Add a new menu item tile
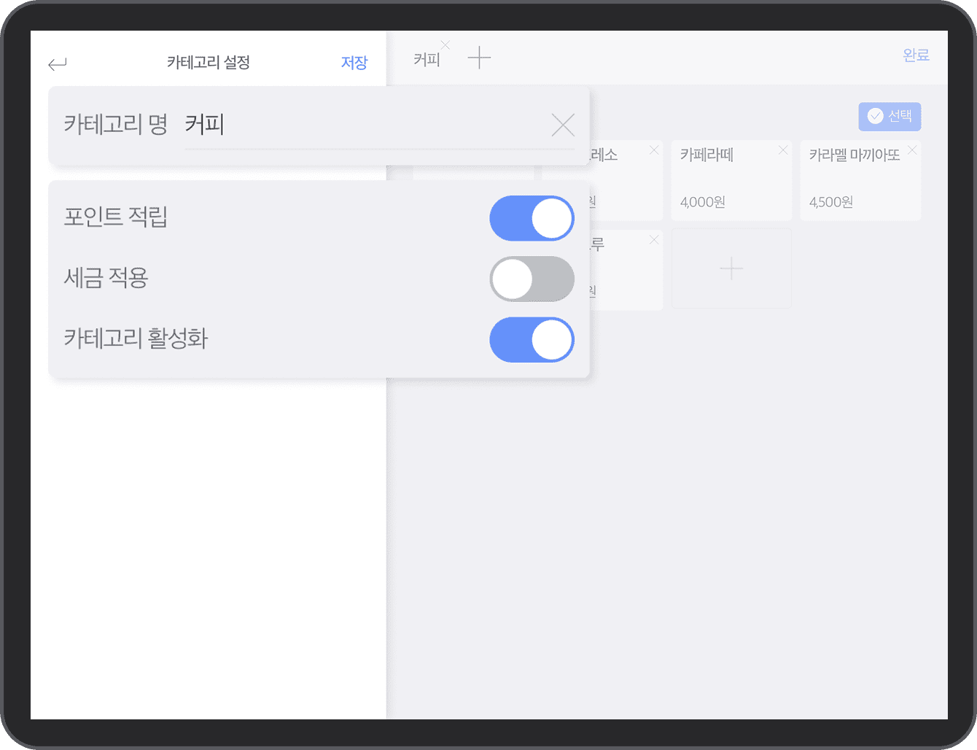This screenshot has width=977, height=750. click(x=731, y=268)
